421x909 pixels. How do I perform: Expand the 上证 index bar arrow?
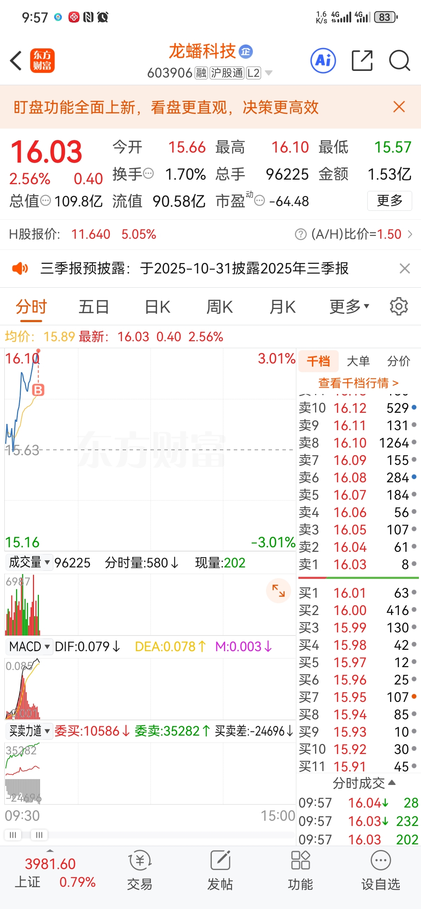point(50,851)
